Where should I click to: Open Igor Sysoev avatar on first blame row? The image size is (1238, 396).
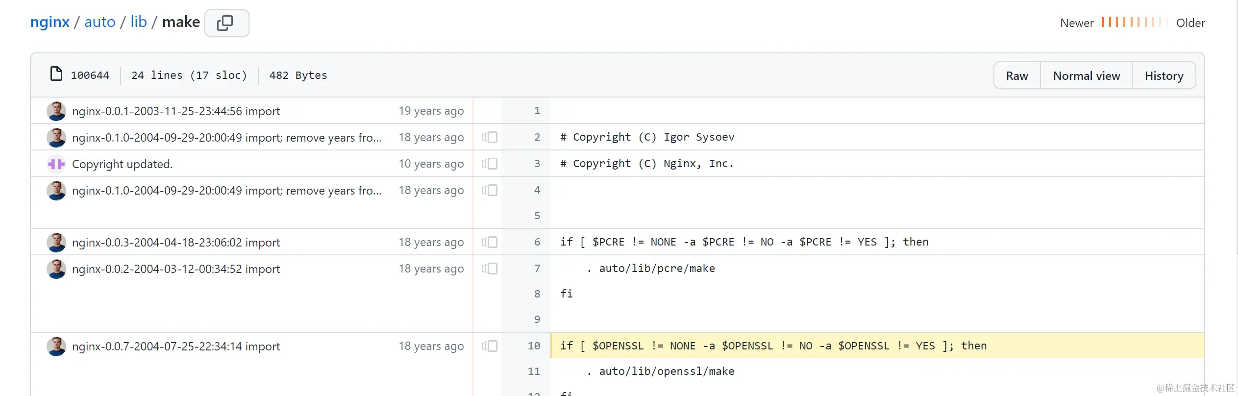tap(56, 111)
